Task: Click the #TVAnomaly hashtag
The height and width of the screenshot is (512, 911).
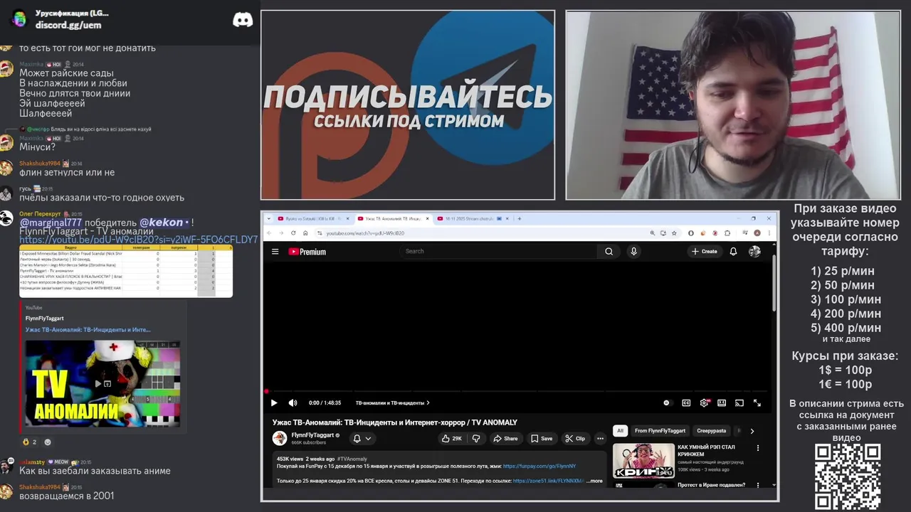Action: (352, 459)
